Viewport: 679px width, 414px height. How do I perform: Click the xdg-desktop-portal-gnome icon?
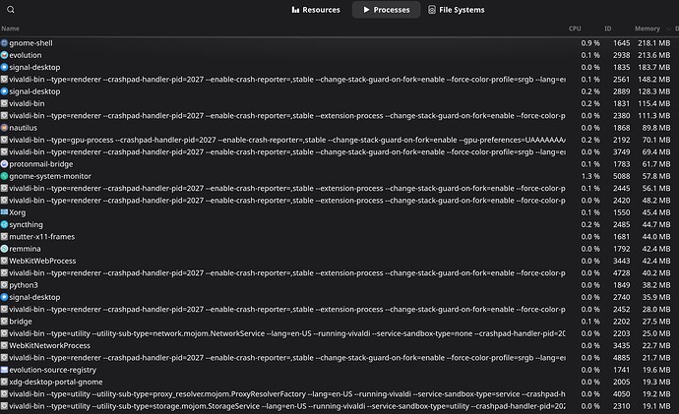(x=4, y=382)
